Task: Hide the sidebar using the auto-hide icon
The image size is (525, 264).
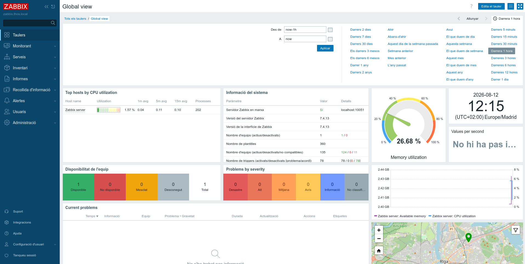Action: point(53,7)
